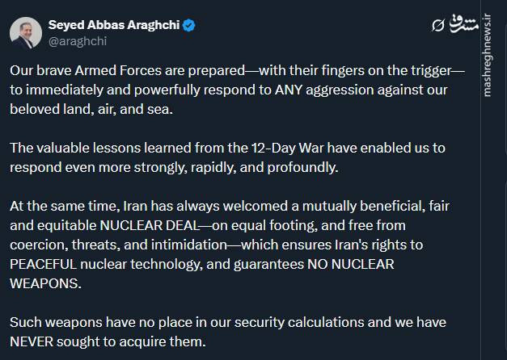Open the Seyed Abbas Araghchi display name
Image resolution: width=507 pixels, height=360 pixels.
coord(114,25)
